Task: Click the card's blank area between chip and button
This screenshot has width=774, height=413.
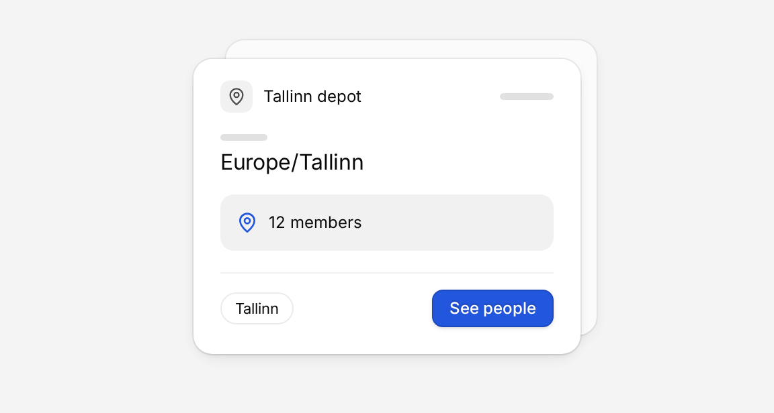Action: click(x=363, y=308)
